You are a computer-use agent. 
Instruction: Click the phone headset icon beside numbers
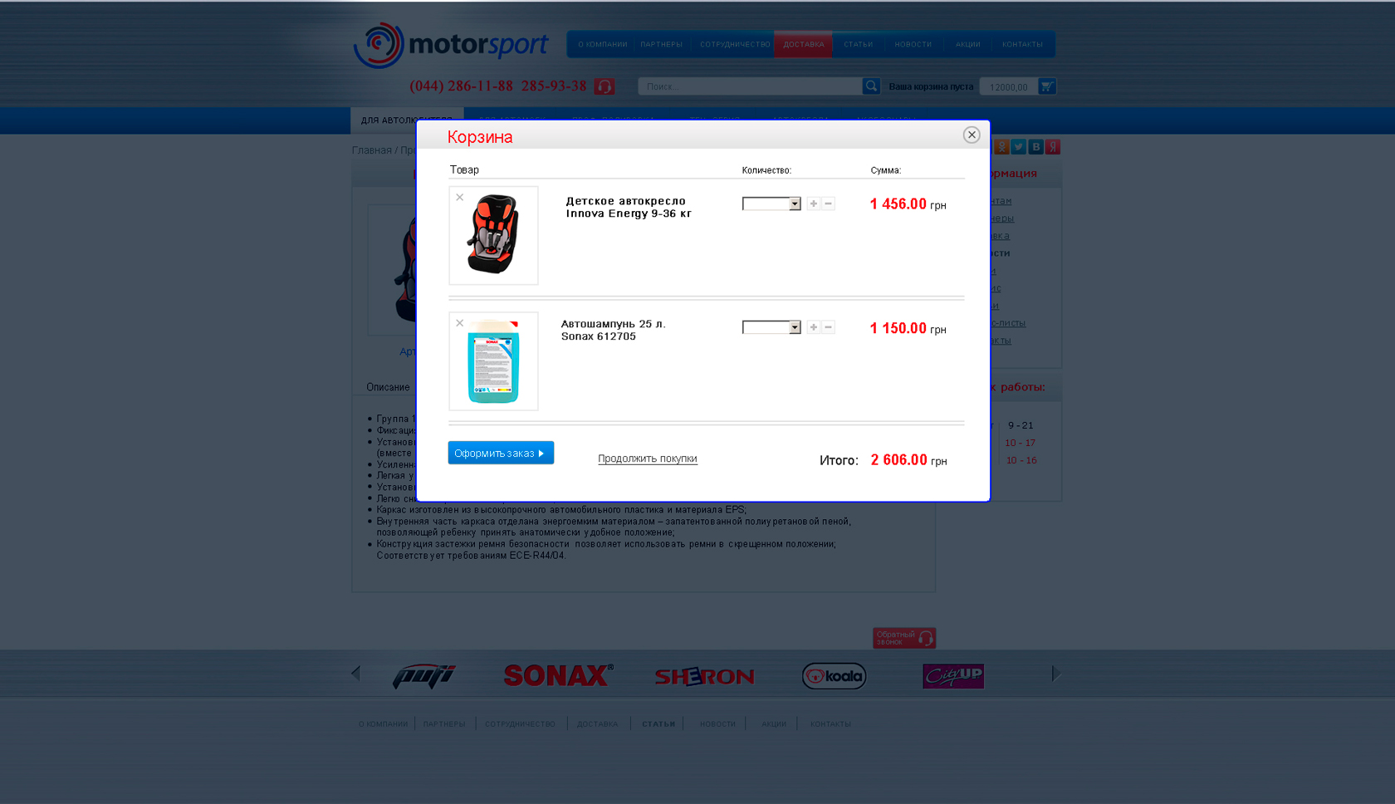604,86
